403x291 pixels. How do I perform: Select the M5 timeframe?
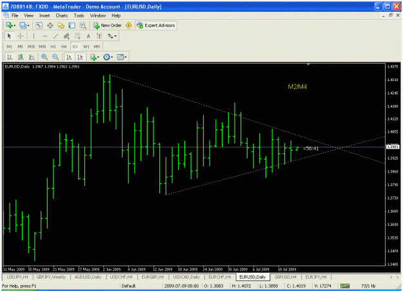20,46
